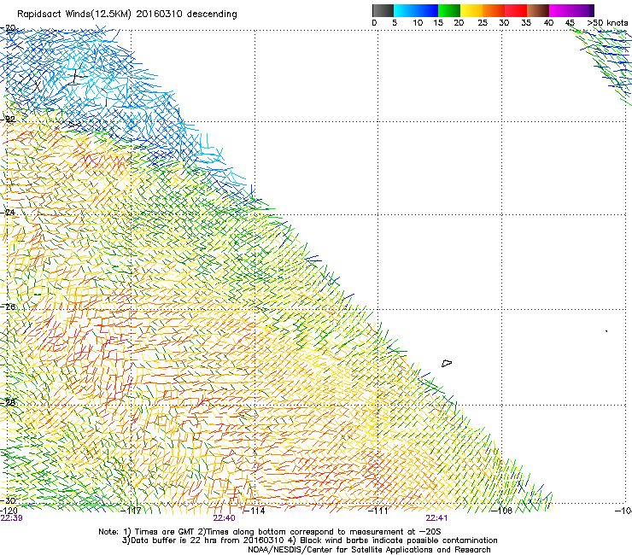The width and height of the screenshot is (632, 555).
Task: Pick the orange 25–30 knots legend swatch
Action: click(494, 10)
